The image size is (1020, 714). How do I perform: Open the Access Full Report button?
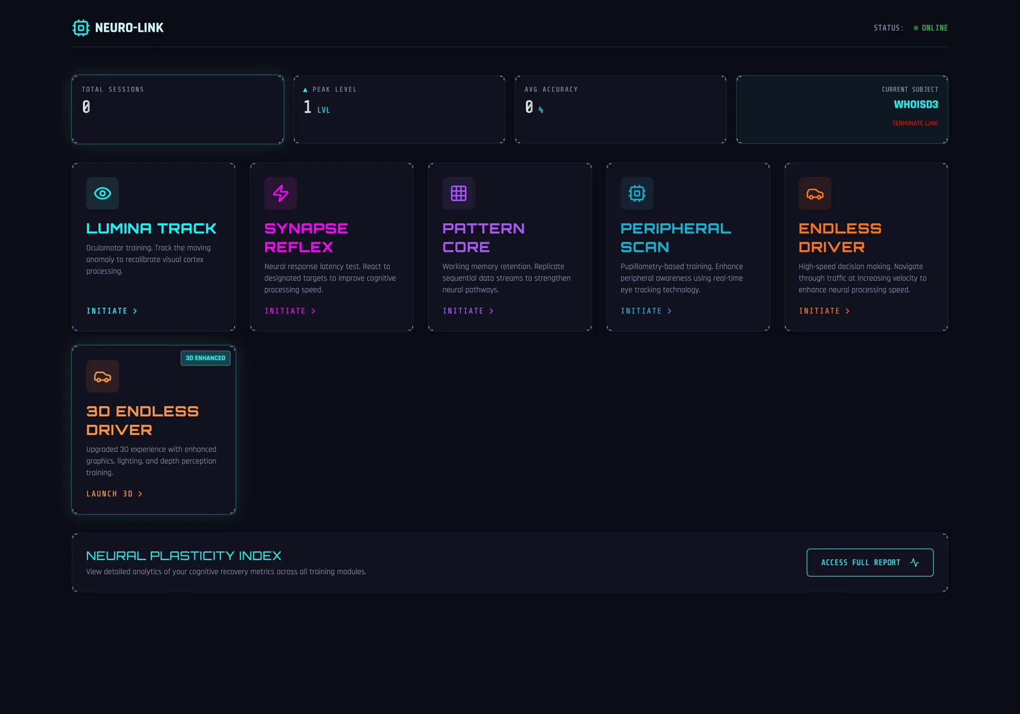click(x=870, y=562)
